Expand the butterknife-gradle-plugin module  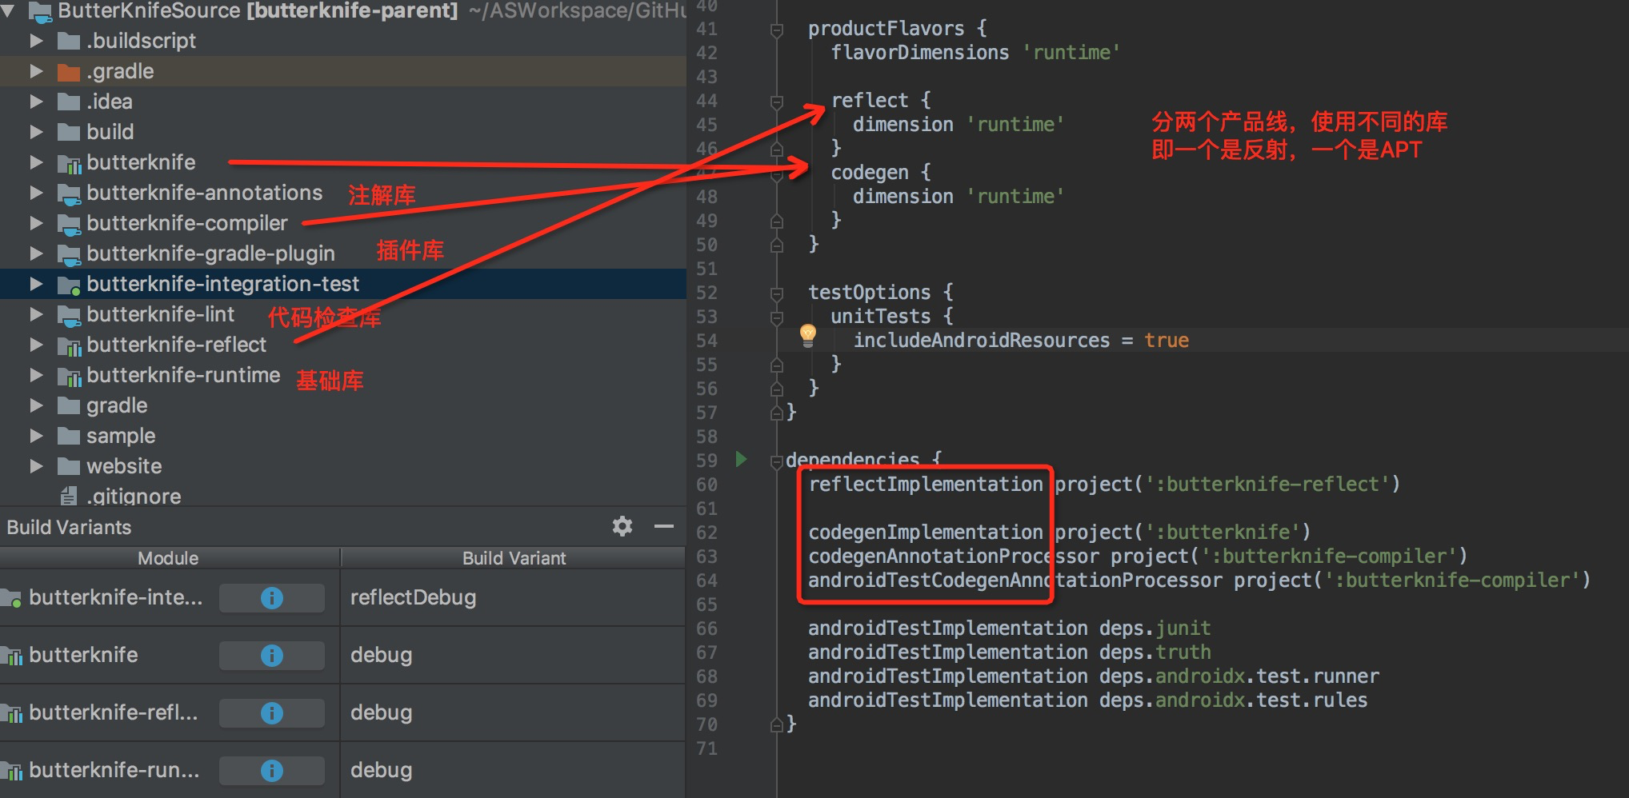pos(36,253)
